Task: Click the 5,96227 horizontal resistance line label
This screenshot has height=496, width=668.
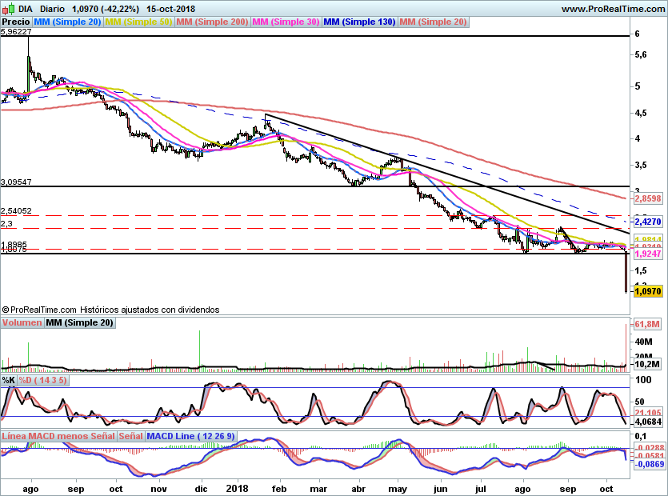Action: click(16, 31)
